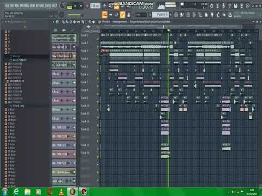Select the playlist draw pencil tool

pyautogui.click(x=63, y=22)
